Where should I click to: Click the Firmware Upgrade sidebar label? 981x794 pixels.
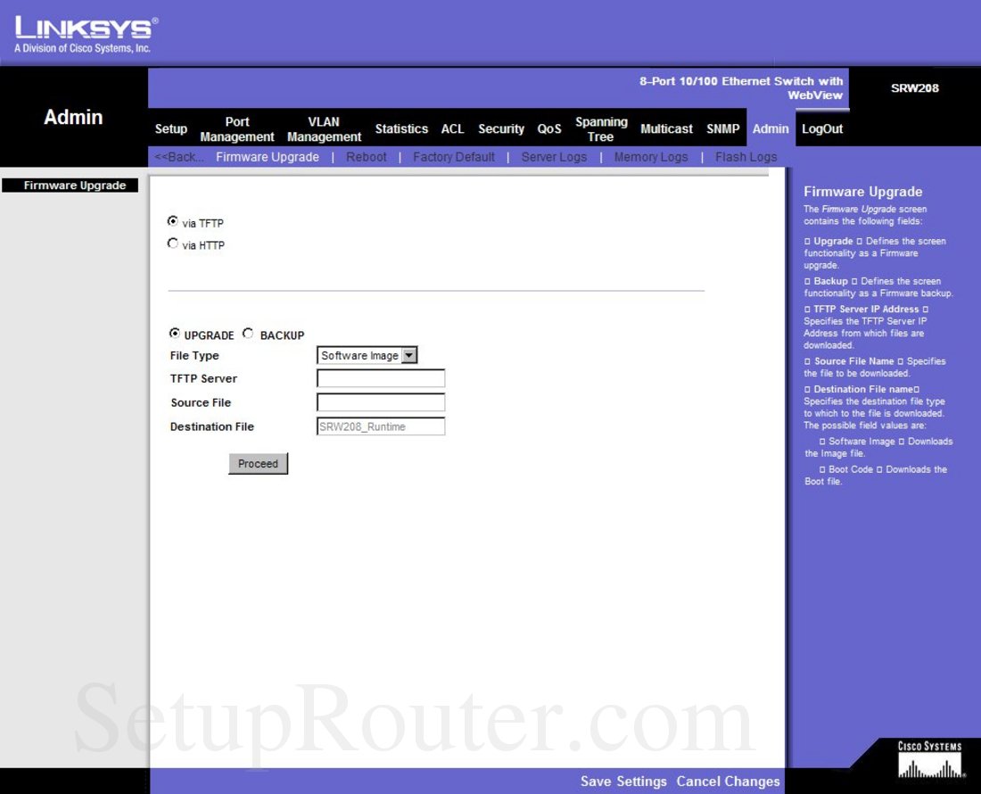pyautogui.click(x=70, y=186)
